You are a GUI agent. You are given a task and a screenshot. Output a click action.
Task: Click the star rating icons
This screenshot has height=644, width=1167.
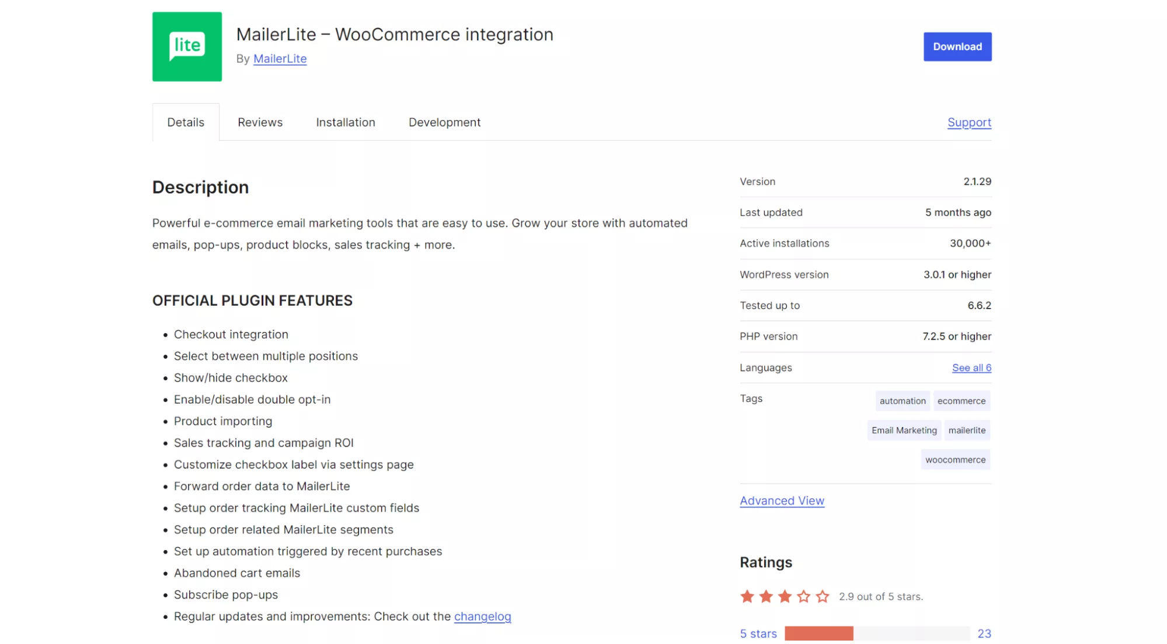(x=784, y=596)
